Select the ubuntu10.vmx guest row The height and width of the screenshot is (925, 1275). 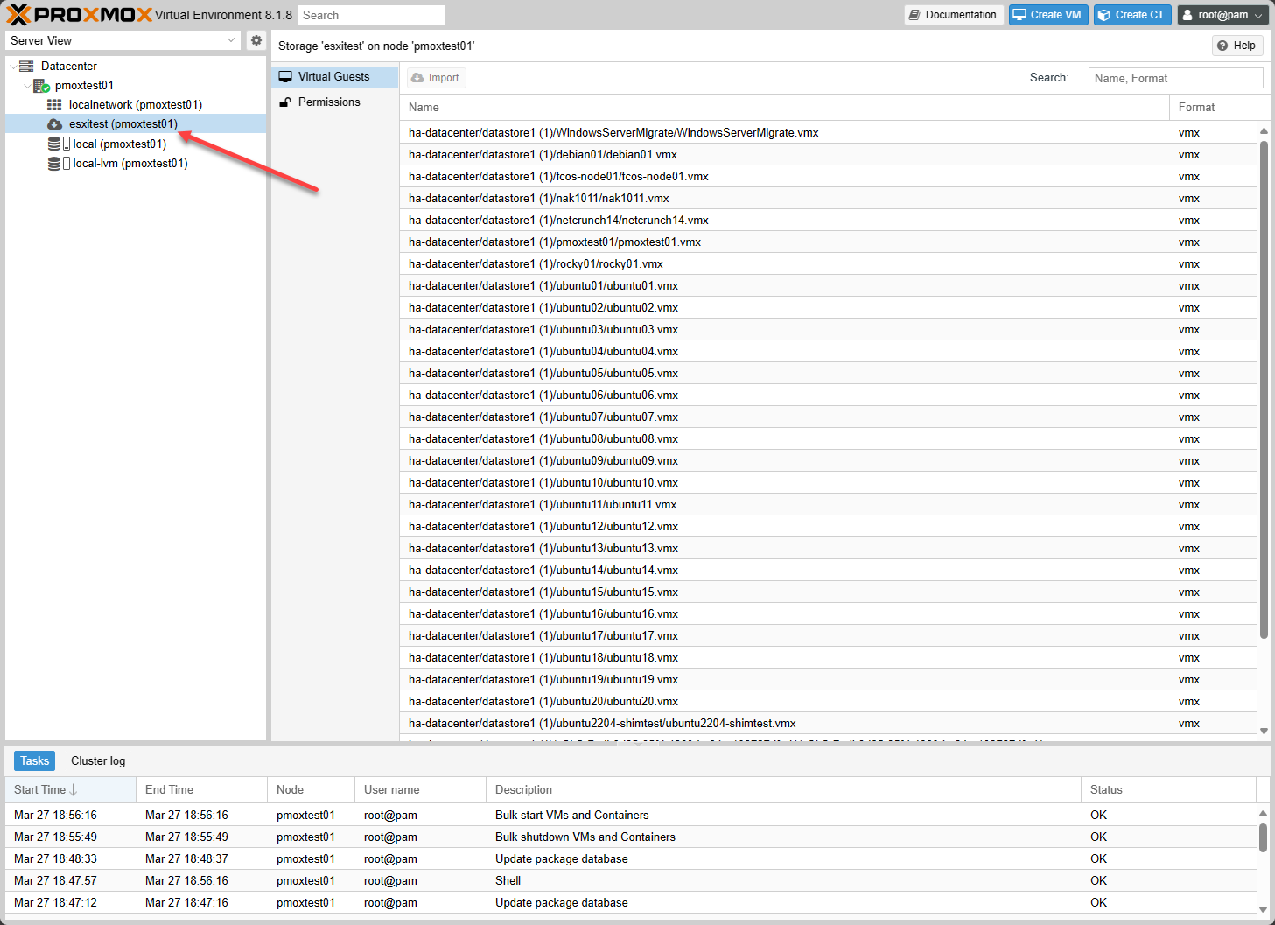pyautogui.click(x=828, y=483)
